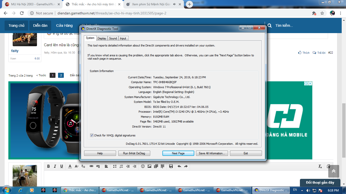Open the Sound tab in DxDiag
Screen dimensions: 346x194
tap(113, 38)
